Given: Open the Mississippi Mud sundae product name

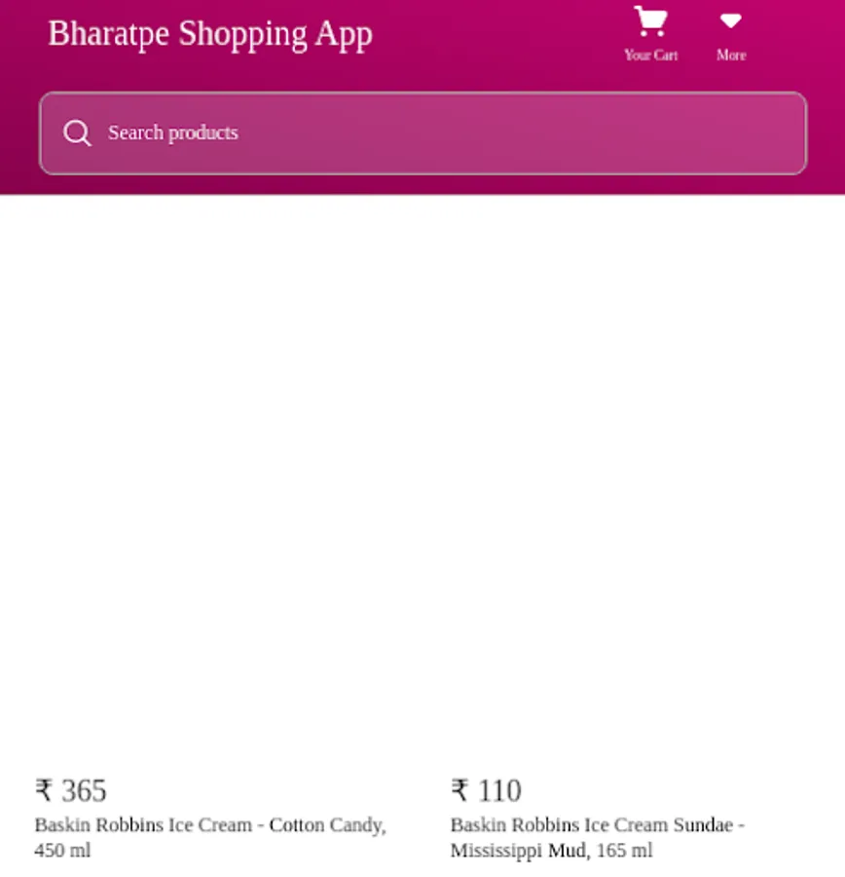Looking at the screenshot, I should click(x=598, y=837).
